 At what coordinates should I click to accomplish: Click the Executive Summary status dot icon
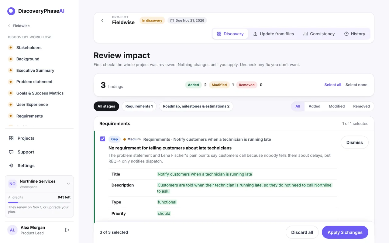tap(11, 70)
